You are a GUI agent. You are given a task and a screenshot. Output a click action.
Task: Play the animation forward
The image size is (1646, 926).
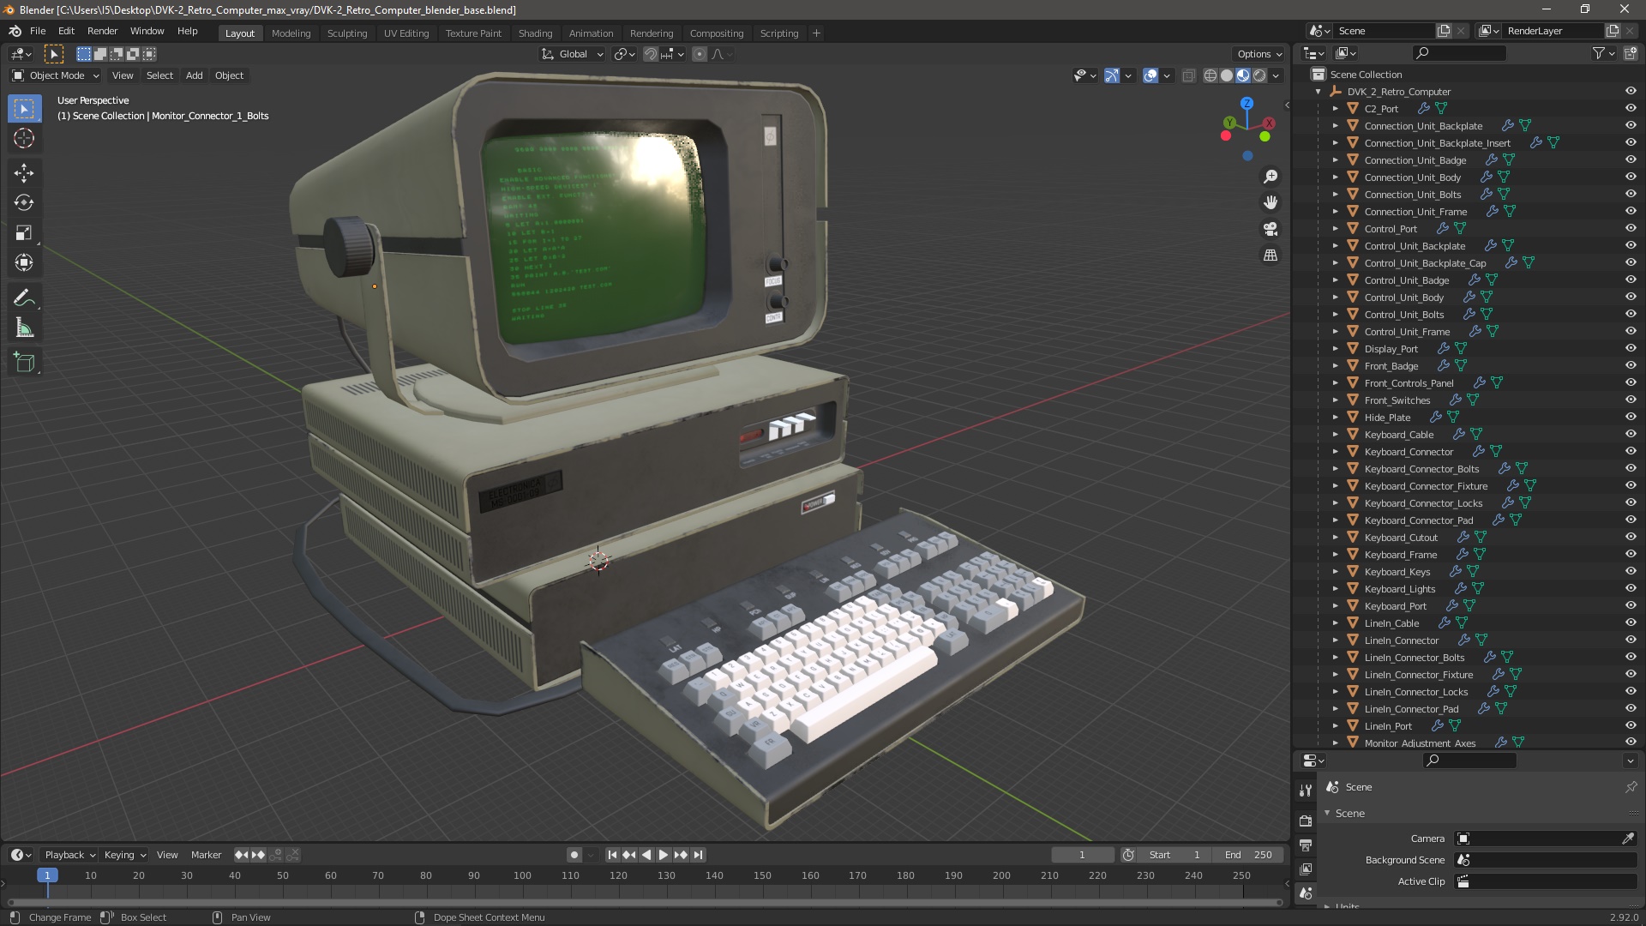click(x=664, y=855)
